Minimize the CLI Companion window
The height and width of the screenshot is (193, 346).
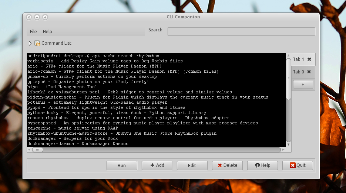click(x=37, y=17)
